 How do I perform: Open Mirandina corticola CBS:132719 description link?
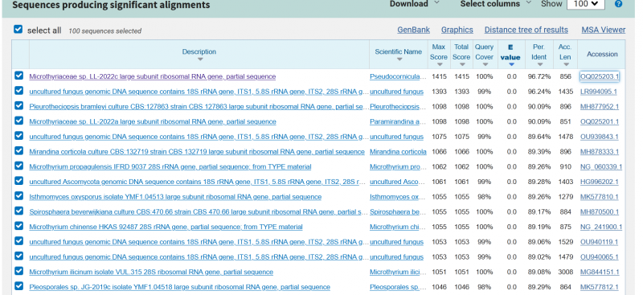[197, 152]
